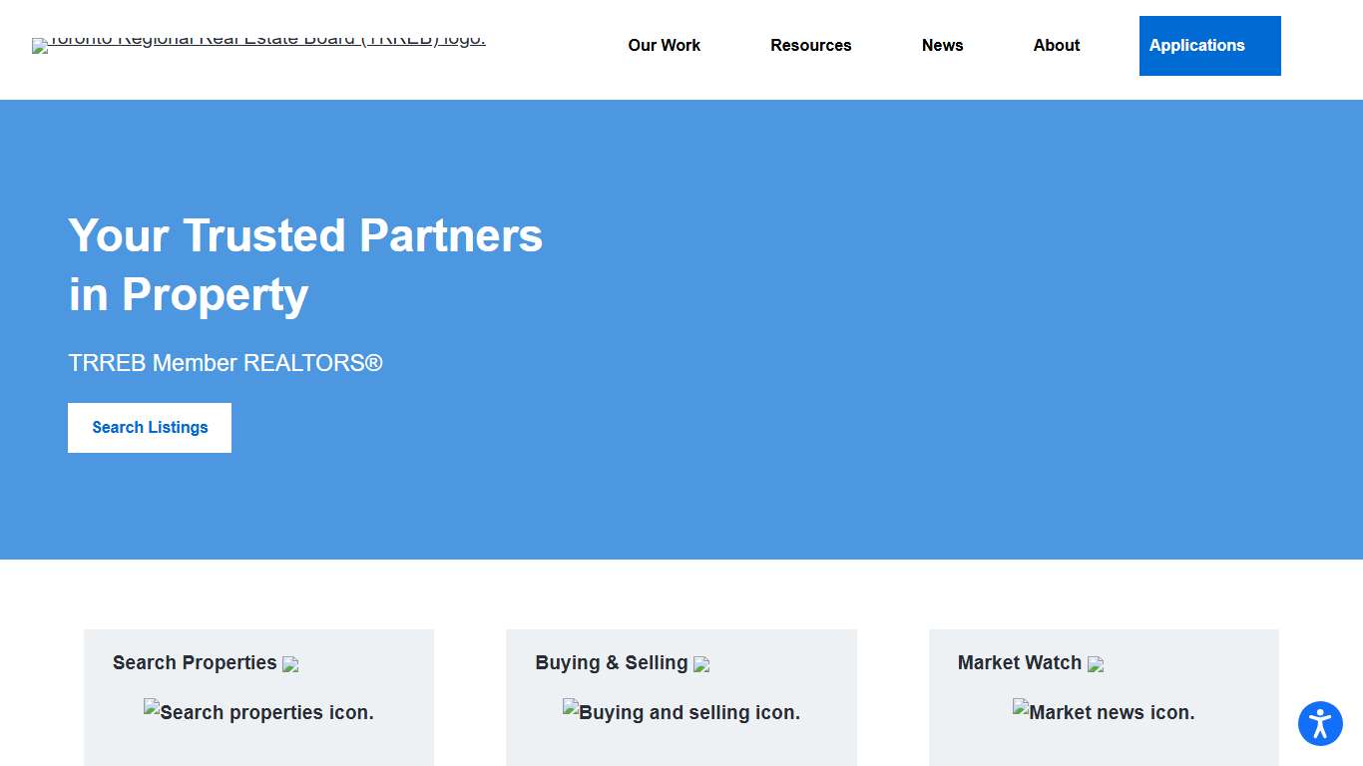
Task: Click the Search Properties card panel
Action: pos(258,697)
